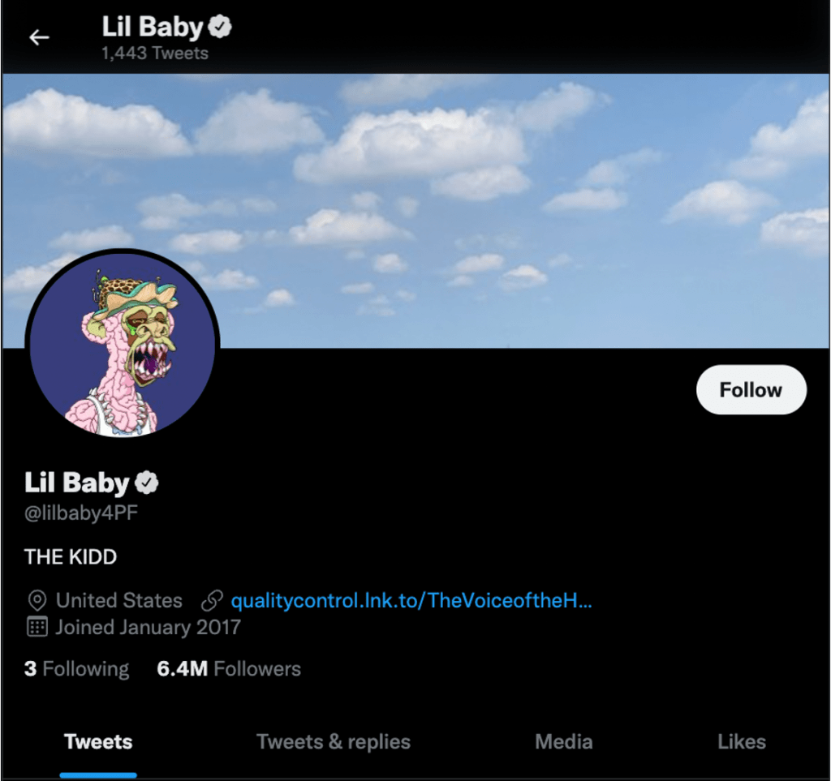The height and width of the screenshot is (781, 831).
Task: Select the Tweets tab
Action: (98, 742)
